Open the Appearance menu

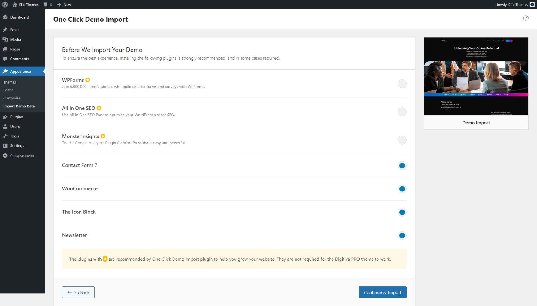tap(23, 72)
